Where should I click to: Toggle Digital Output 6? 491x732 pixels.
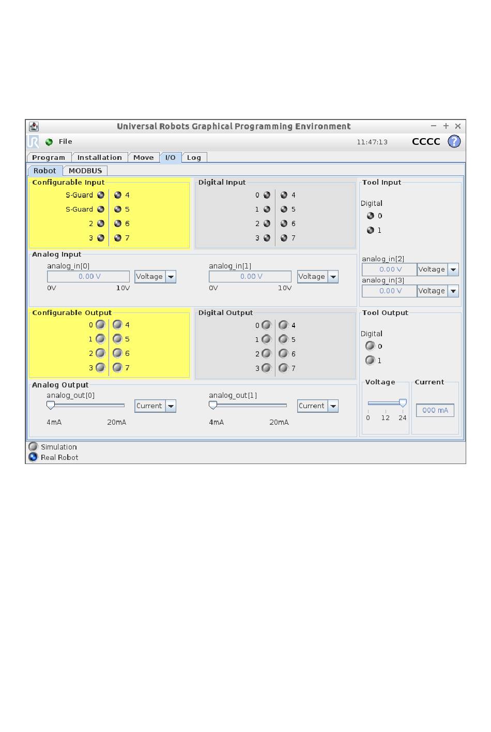point(283,354)
